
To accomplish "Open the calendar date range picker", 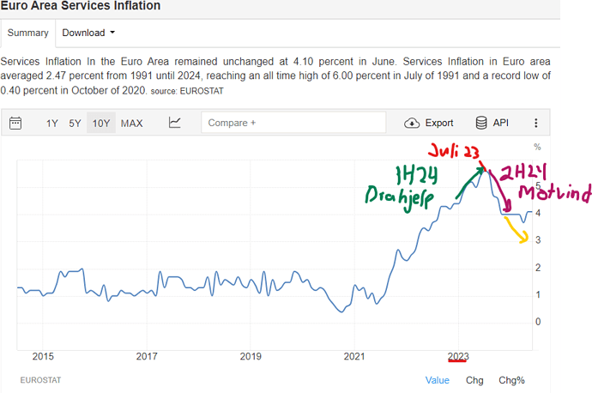I will [x=15, y=123].
